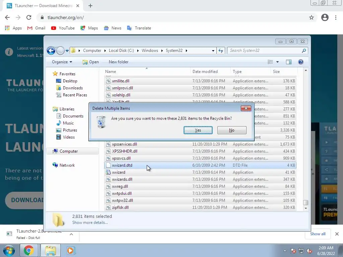Screen dimensions: 343x257
Task: Open Recent Places in navigation pane
Action: [x=72, y=95]
